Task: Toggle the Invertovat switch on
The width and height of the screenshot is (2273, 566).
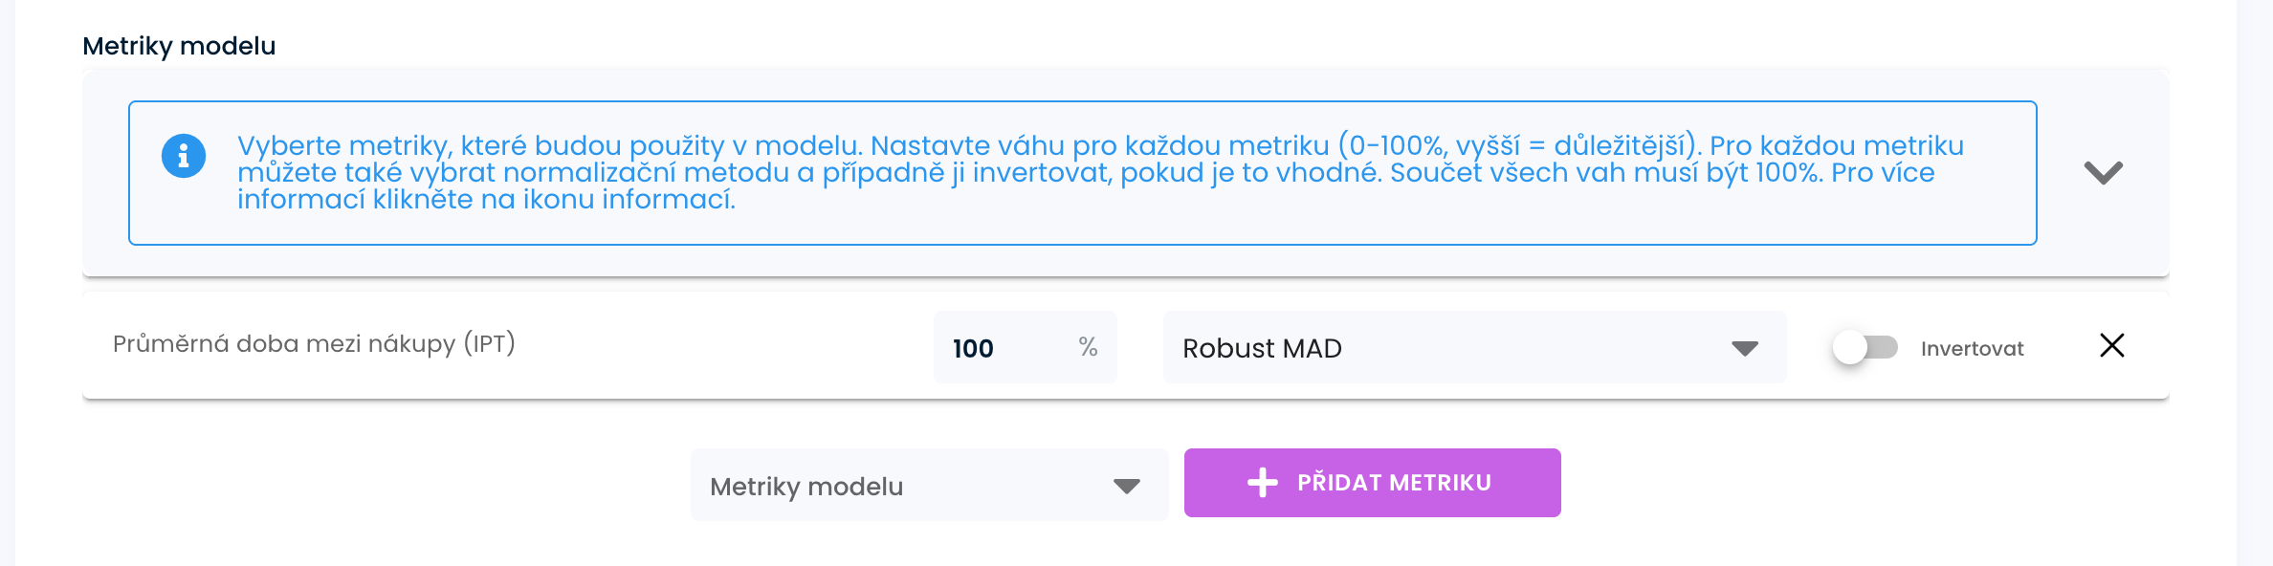Action: click(x=1865, y=347)
